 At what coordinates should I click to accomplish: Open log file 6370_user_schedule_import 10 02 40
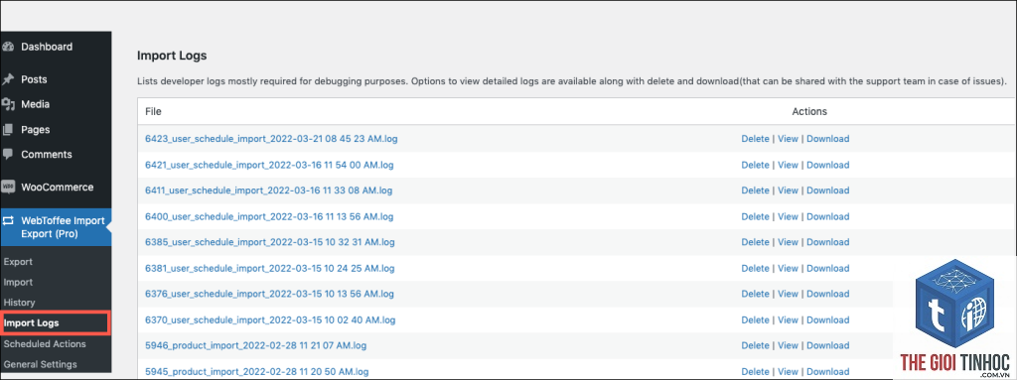270,320
